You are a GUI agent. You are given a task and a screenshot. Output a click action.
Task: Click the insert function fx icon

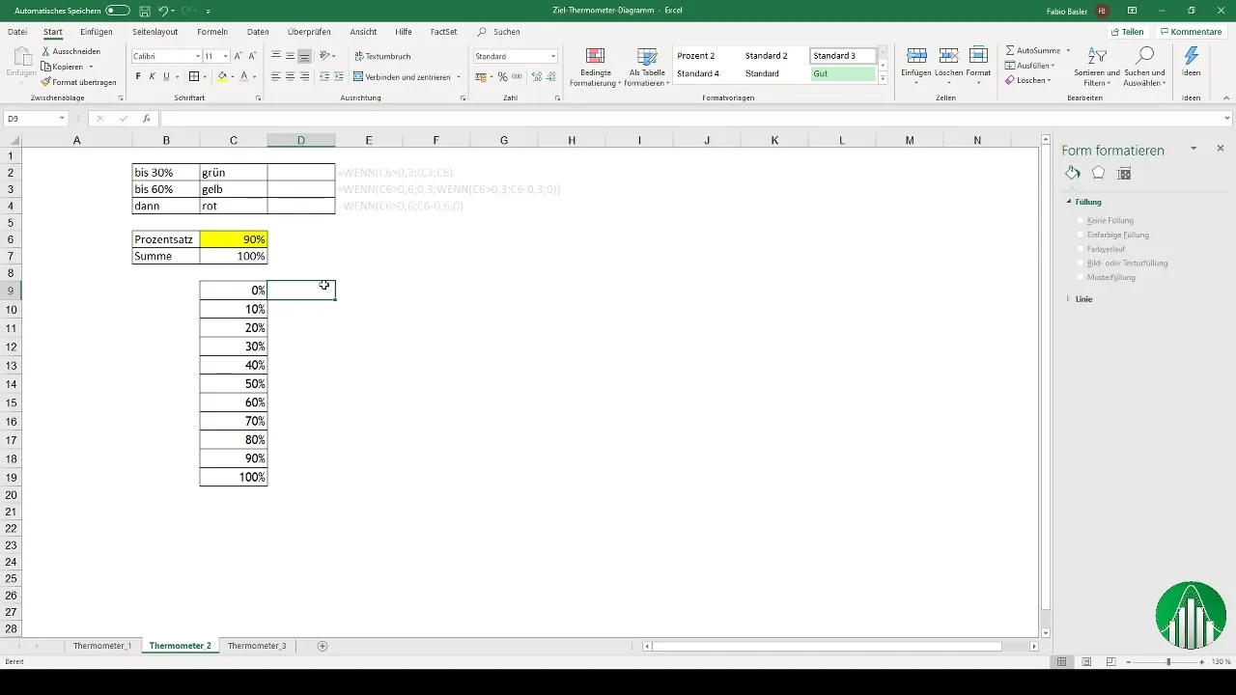click(147, 119)
